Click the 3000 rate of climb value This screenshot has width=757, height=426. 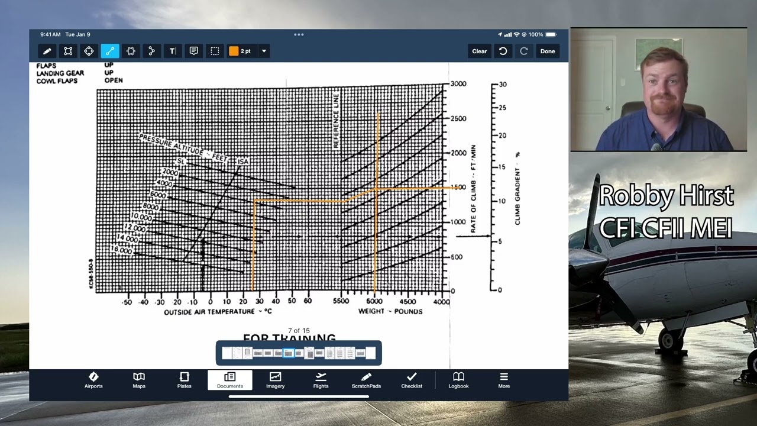(x=458, y=84)
